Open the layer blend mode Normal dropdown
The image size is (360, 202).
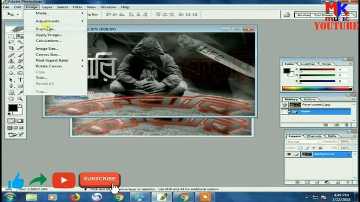point(303,142)
